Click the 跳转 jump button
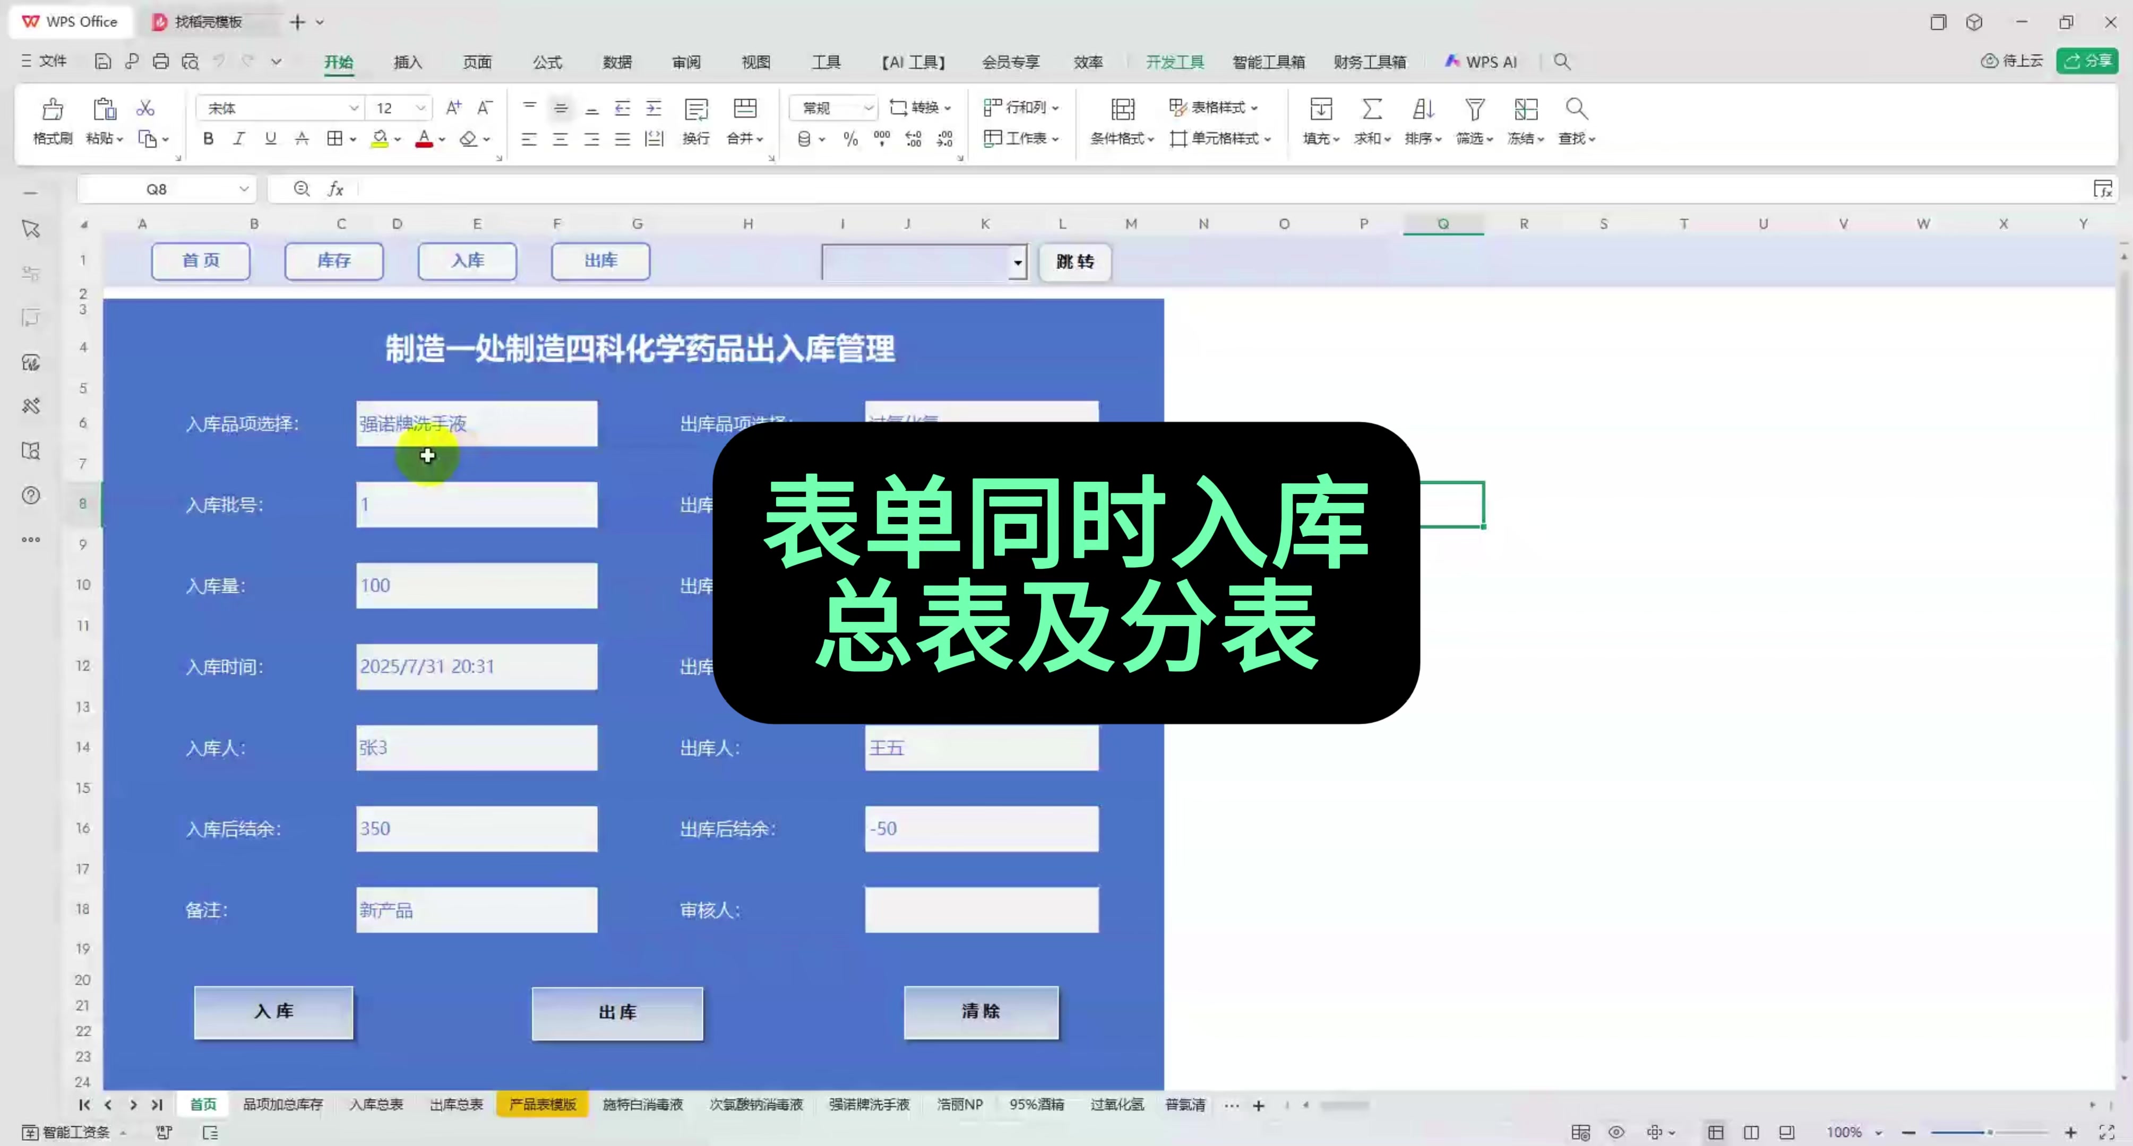2133x1146 pixels. pyautogui.click(x=1074, y=262)
